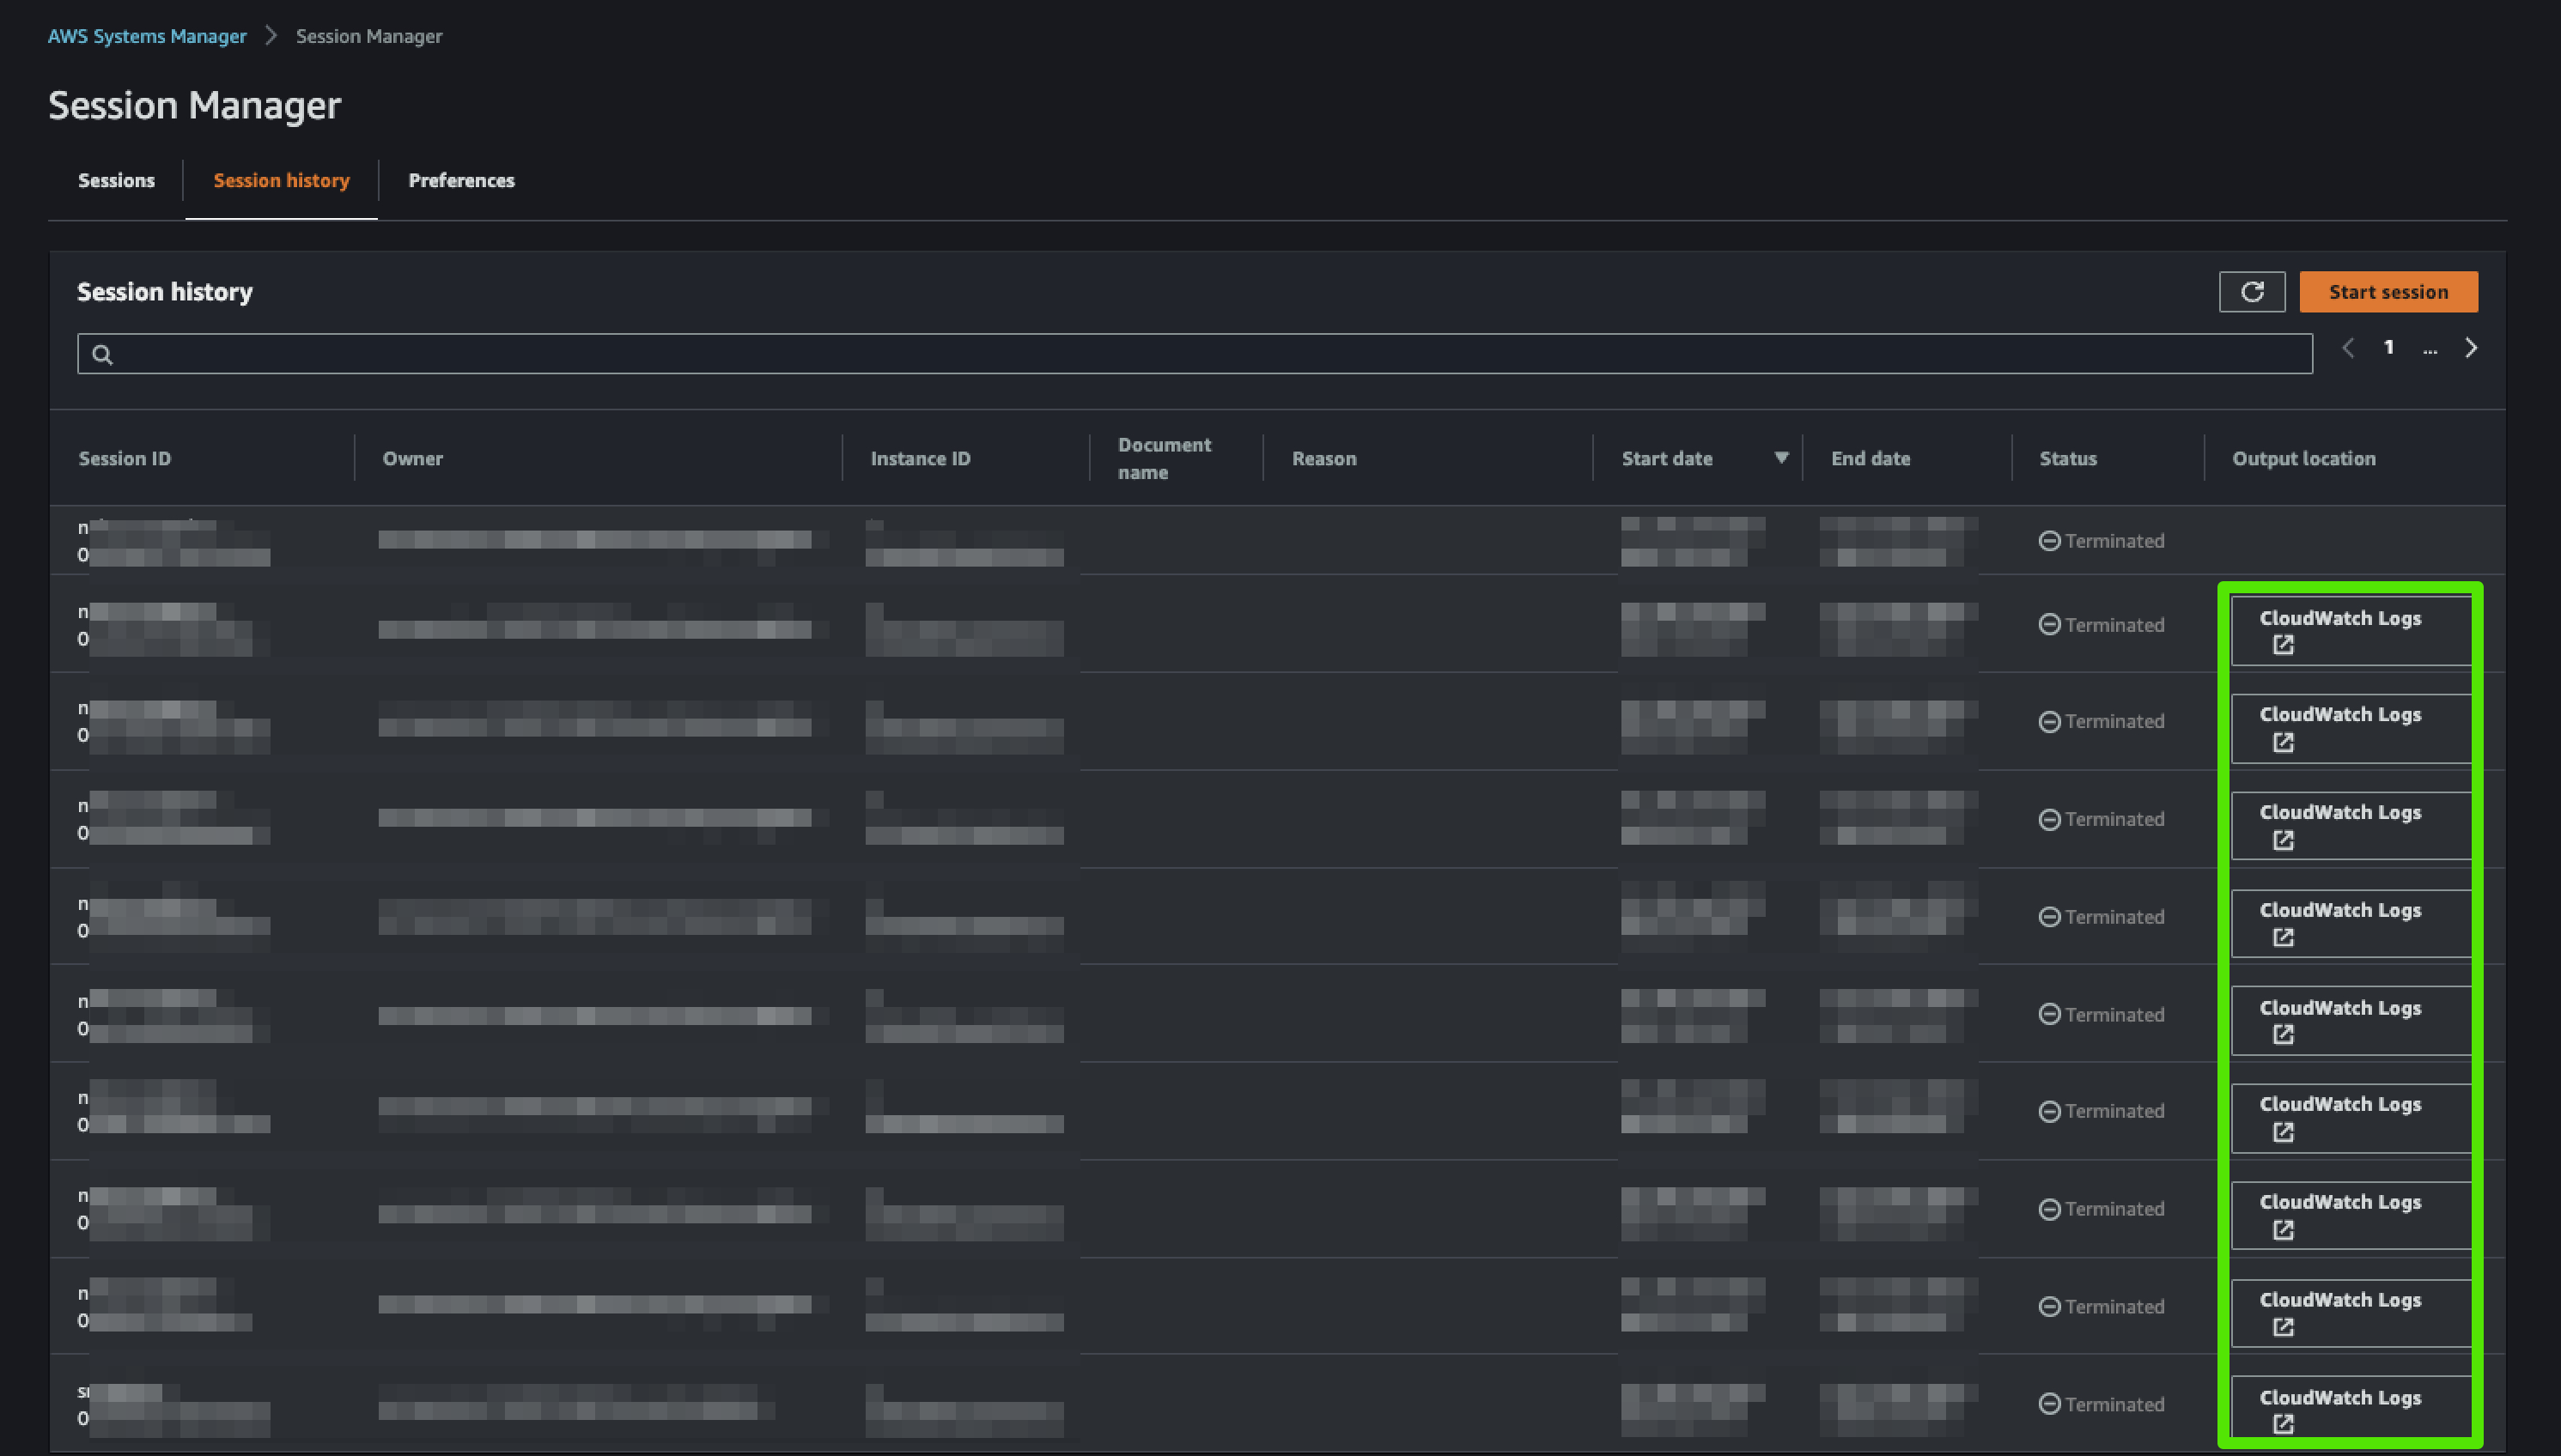Click the End date column header
Screen dimensions: 2561x1456
click(x=1871, y=458)
